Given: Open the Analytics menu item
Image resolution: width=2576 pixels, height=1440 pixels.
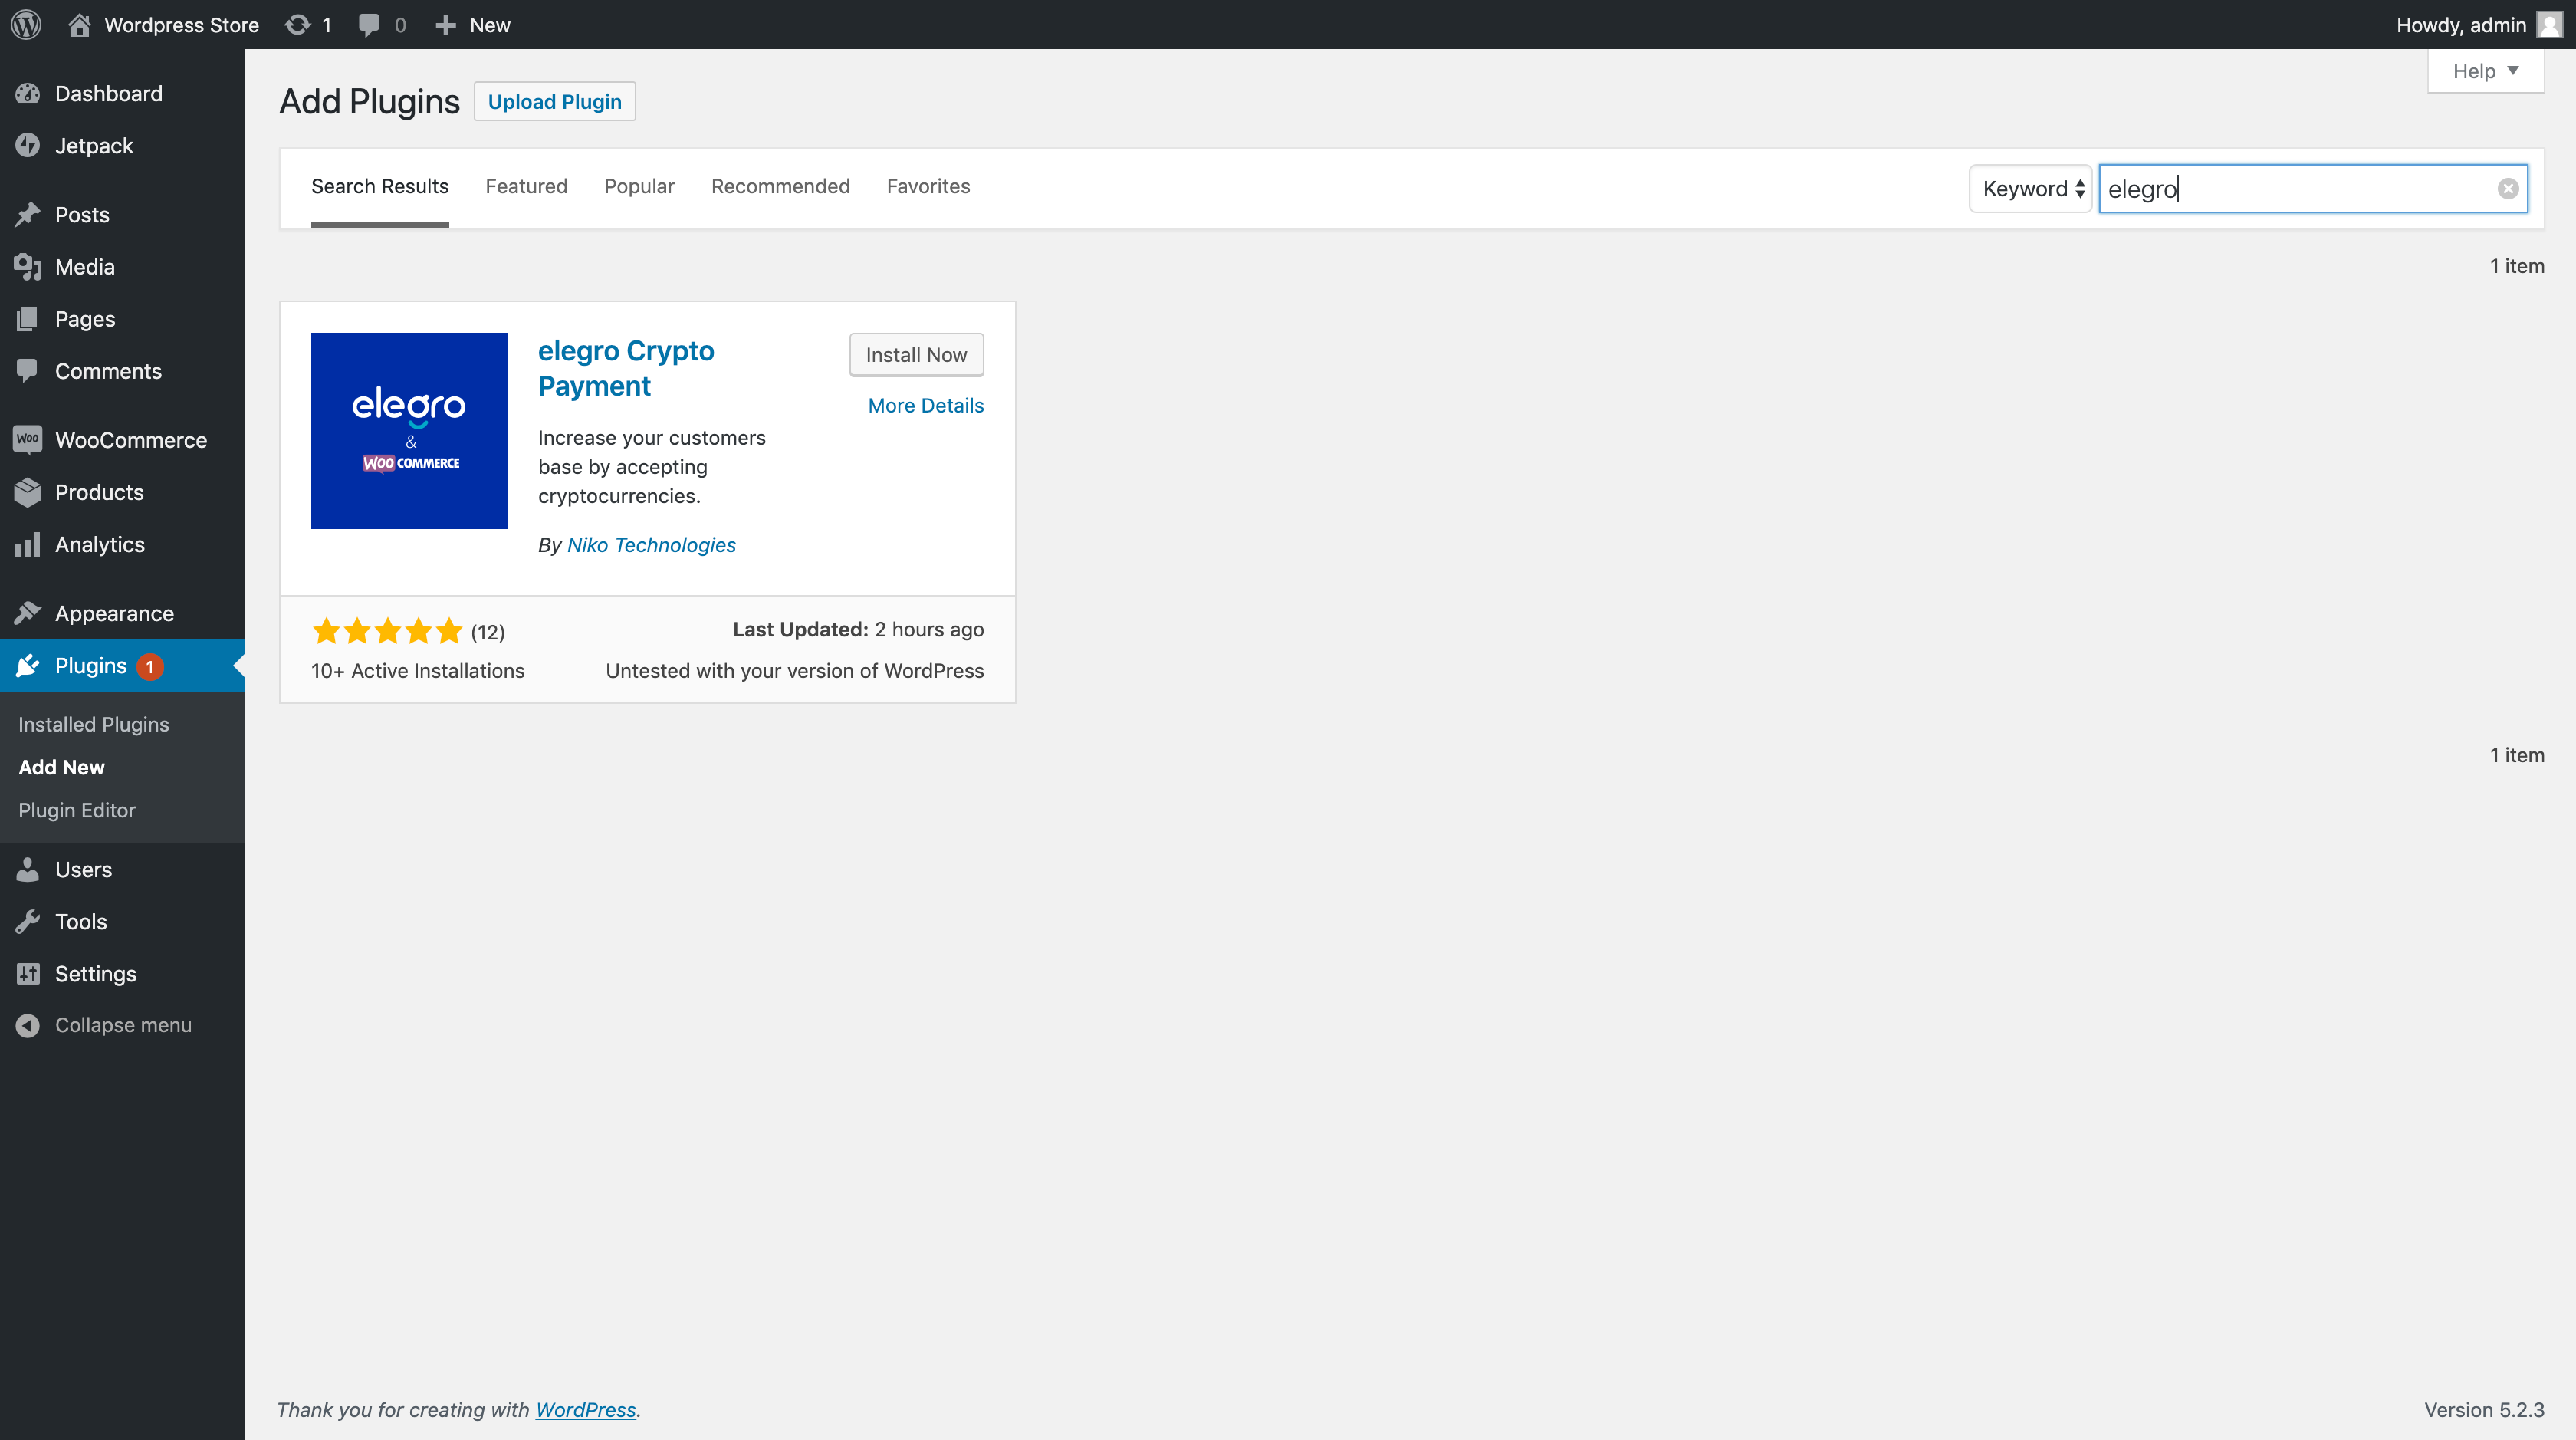Looking at the screenshot, I should pos(99,544).
